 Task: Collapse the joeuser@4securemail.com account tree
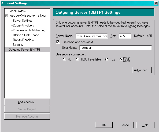pyautogui.click(x=7, y=16)
